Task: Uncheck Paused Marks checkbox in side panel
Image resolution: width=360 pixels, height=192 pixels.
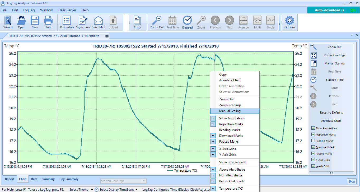Action: [313, 153]
